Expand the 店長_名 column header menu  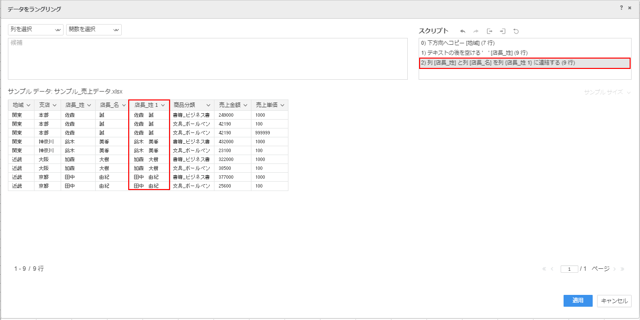click(x=123, y=105)
